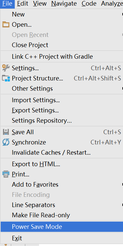Choose Close Project

(x=62, y=45)
